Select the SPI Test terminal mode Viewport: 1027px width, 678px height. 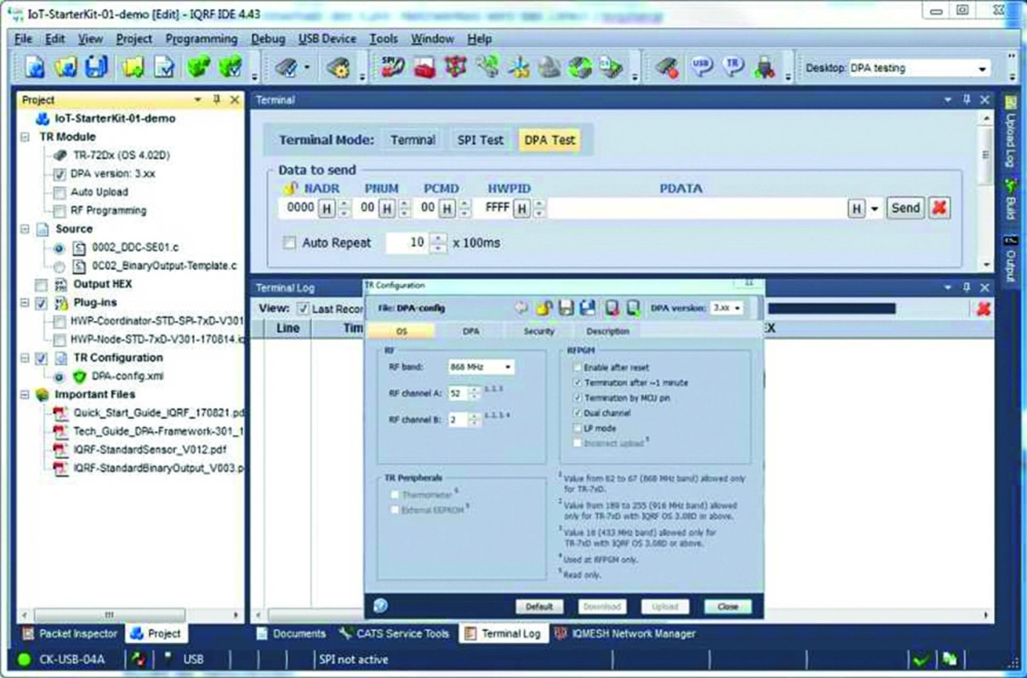click(x=481, y=140)
